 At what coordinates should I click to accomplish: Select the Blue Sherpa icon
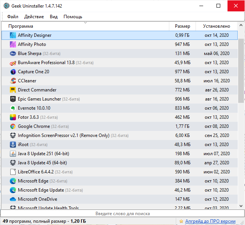click(13, 53)
